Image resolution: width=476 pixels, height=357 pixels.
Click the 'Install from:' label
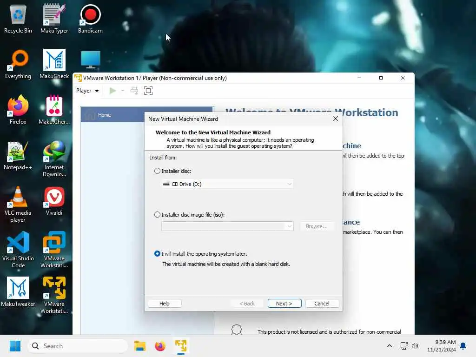click(x=163, y=158)
